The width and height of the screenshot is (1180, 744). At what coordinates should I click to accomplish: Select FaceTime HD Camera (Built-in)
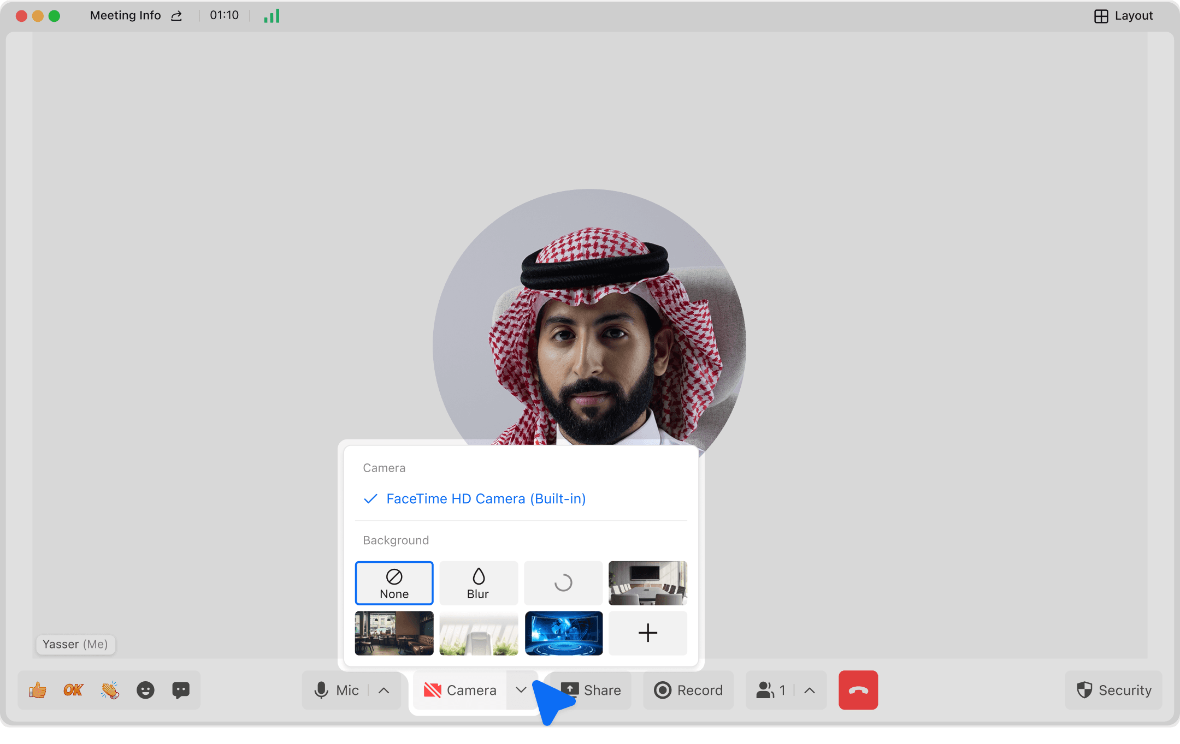pos(486,499)
